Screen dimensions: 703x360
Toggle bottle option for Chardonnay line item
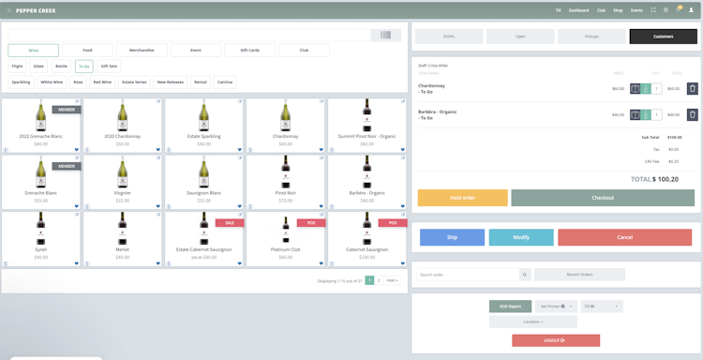[x=646, y=89]
